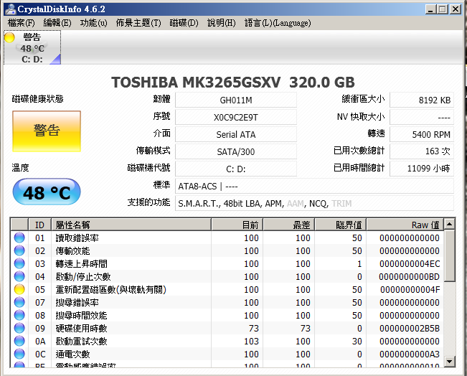Viewport: 467px width, 376px height.
Task: Minimize the CrystalDiskInfo window
Action: pos(430,9)
